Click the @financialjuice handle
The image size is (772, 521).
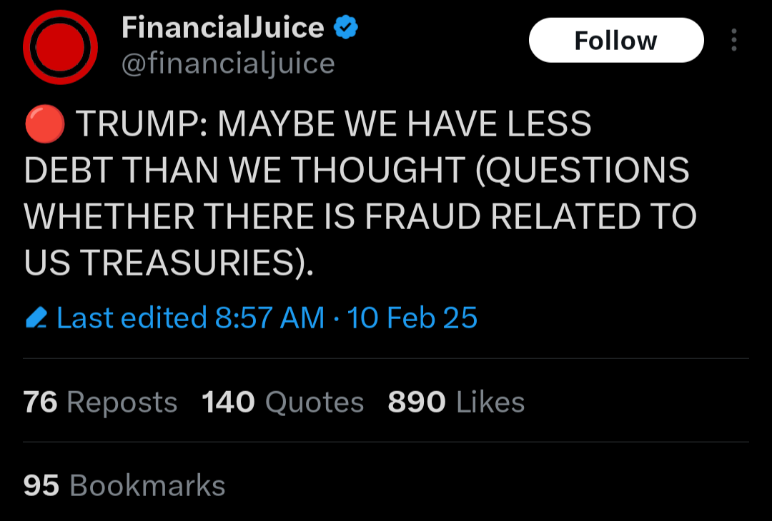coord(228,64)
